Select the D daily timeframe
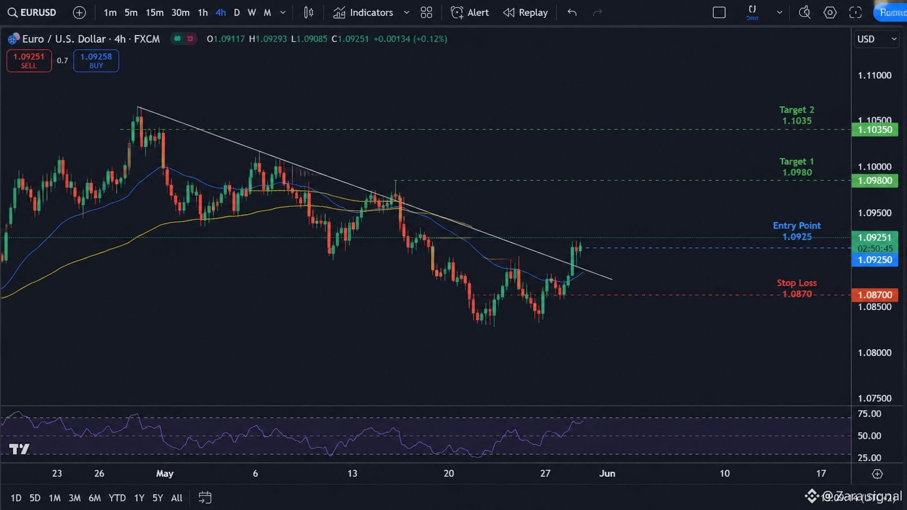This screenshot has width=907, height=510. tap(237, 12)
